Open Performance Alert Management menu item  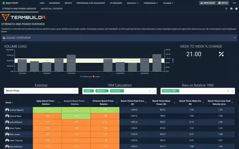coord(91,3)
